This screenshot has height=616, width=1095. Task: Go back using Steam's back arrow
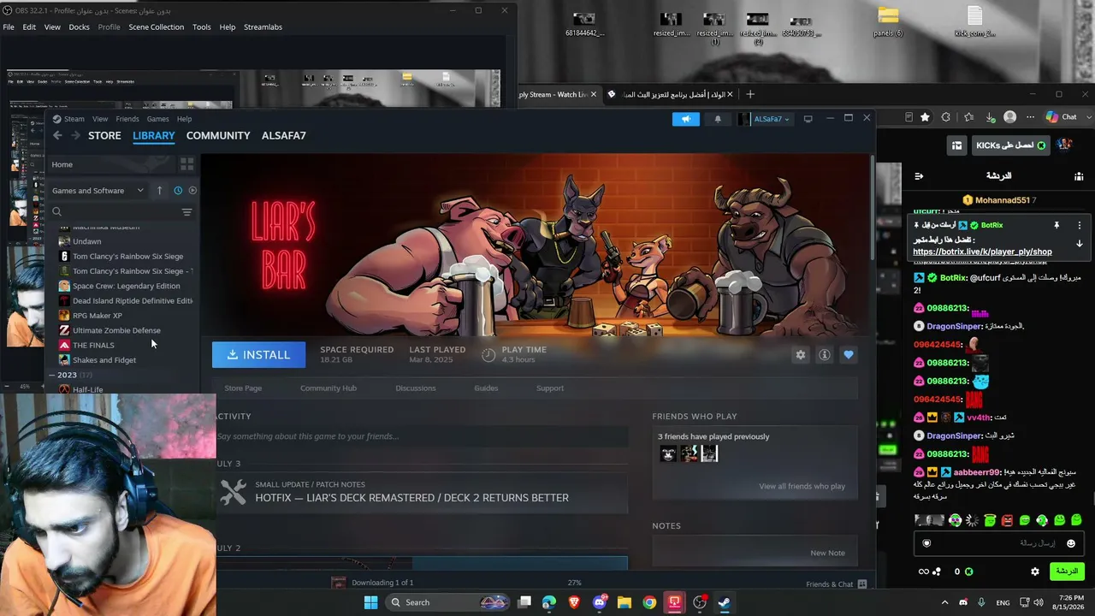[57, 135]
